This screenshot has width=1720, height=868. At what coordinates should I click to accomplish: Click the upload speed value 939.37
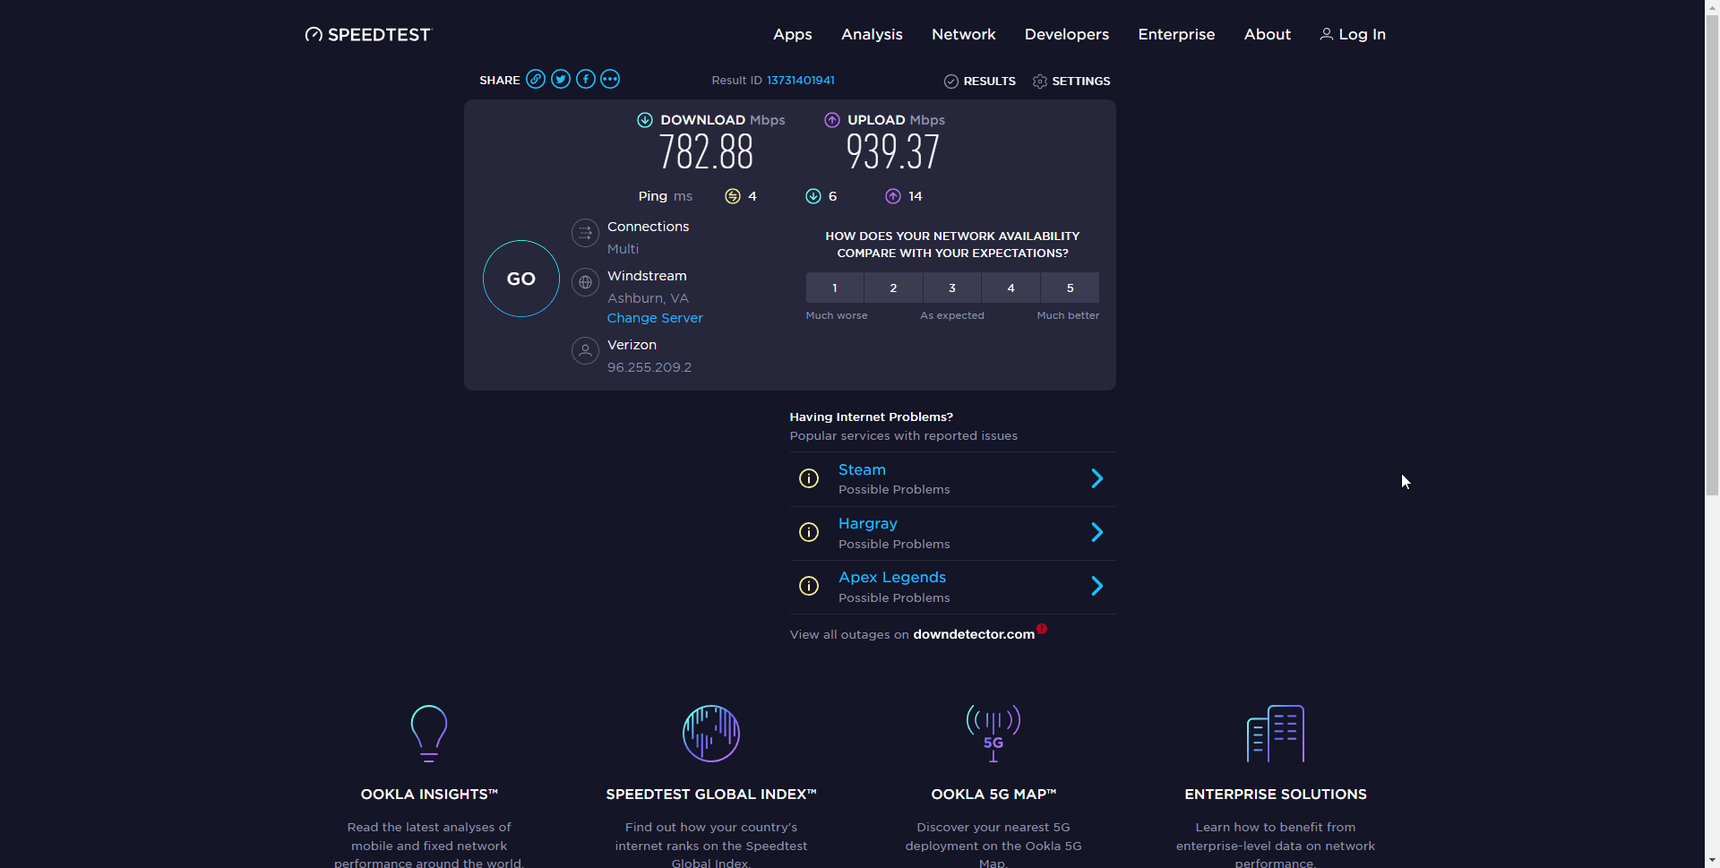point(893,152)
